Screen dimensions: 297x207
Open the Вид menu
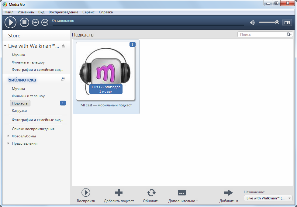click(41, 12)
